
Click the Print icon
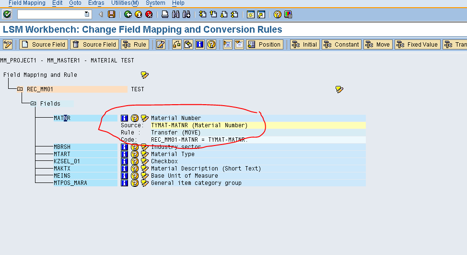point(165,14)
